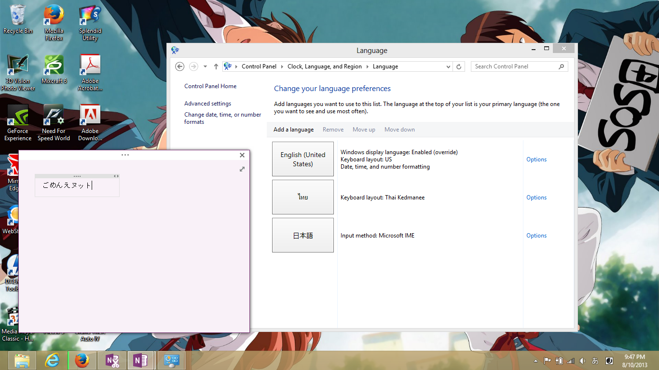Viewport: 659px width, 370px height.
Task: Click Windows display language: Enabled (override)
Action: (x=399, y=152)
